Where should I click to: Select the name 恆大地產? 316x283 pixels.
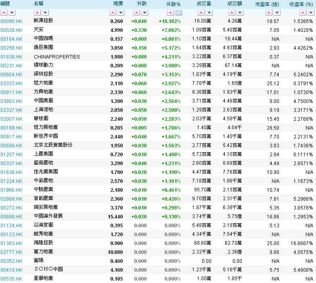44,83
